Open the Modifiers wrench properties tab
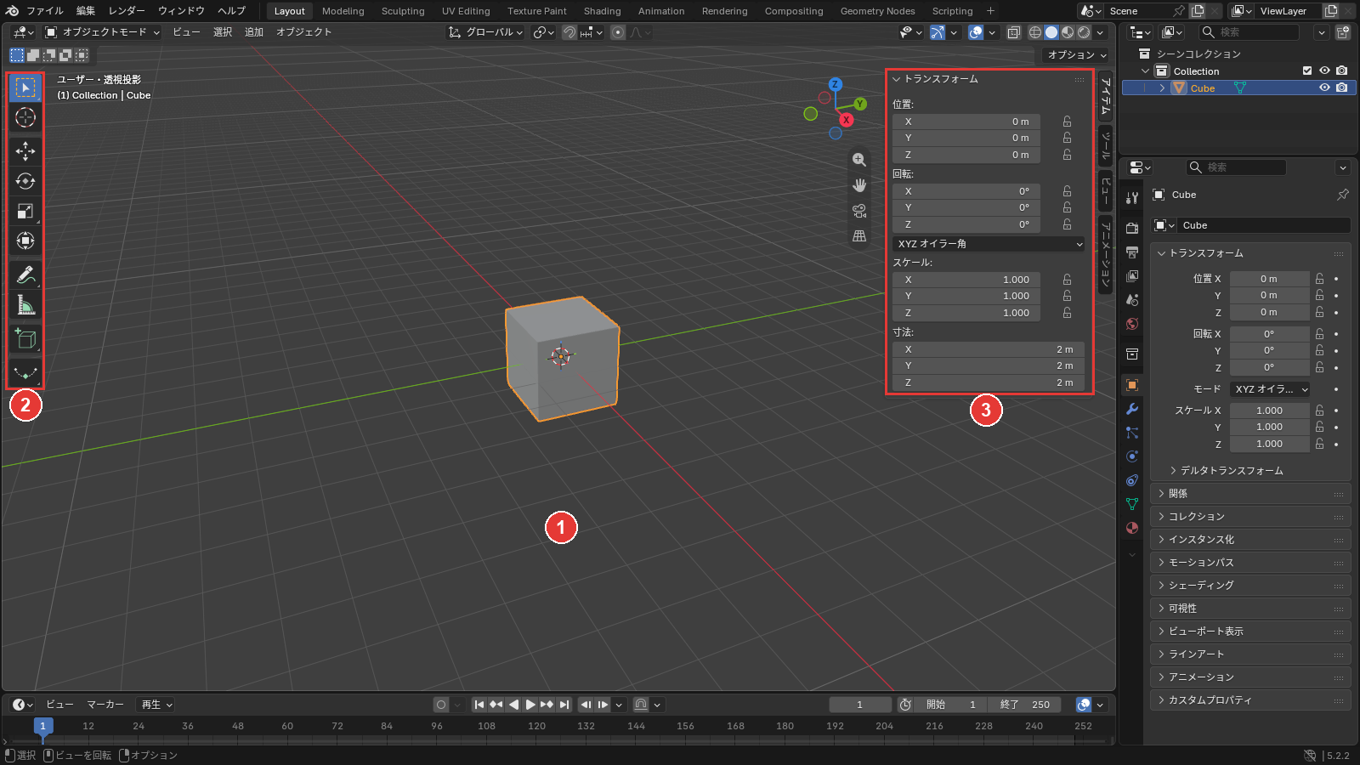Image resolution: width=1360 pixels, height=765 pixels. point(1132,409)
